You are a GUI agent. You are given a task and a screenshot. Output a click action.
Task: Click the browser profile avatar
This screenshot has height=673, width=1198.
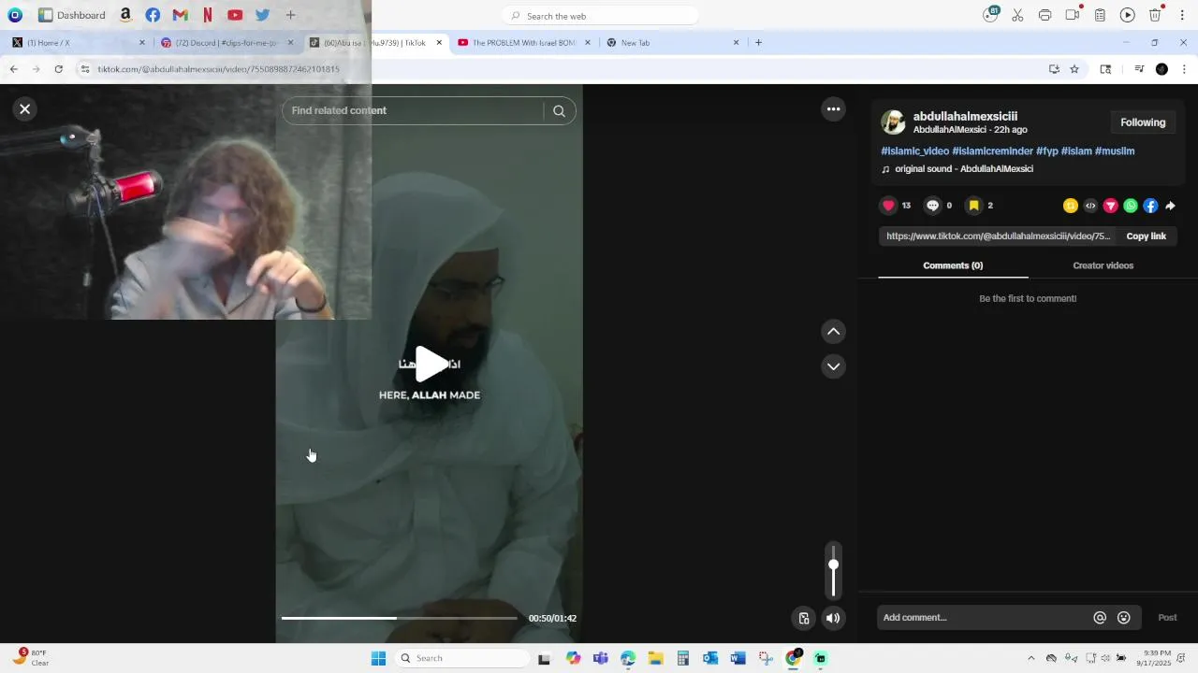tap(1161, 69)
